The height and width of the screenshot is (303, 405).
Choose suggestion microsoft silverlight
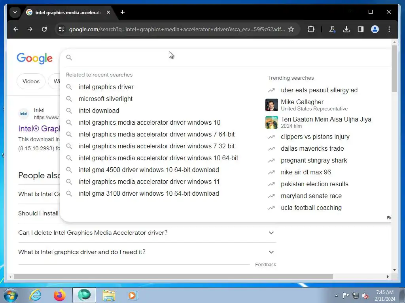(x=106, y=99)
